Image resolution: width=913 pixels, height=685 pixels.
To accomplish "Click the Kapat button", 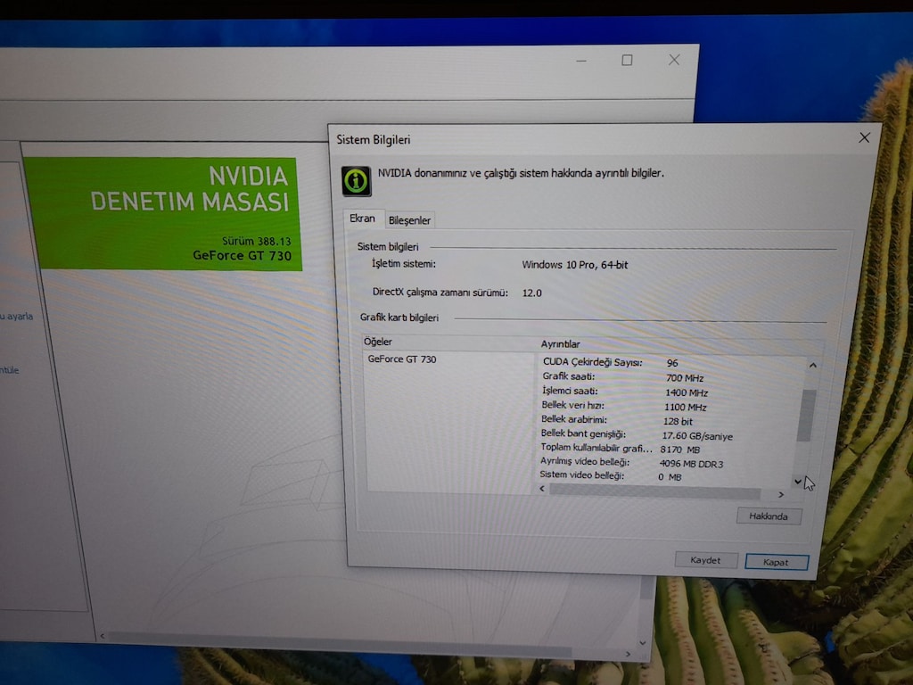I will coord(777,562).
